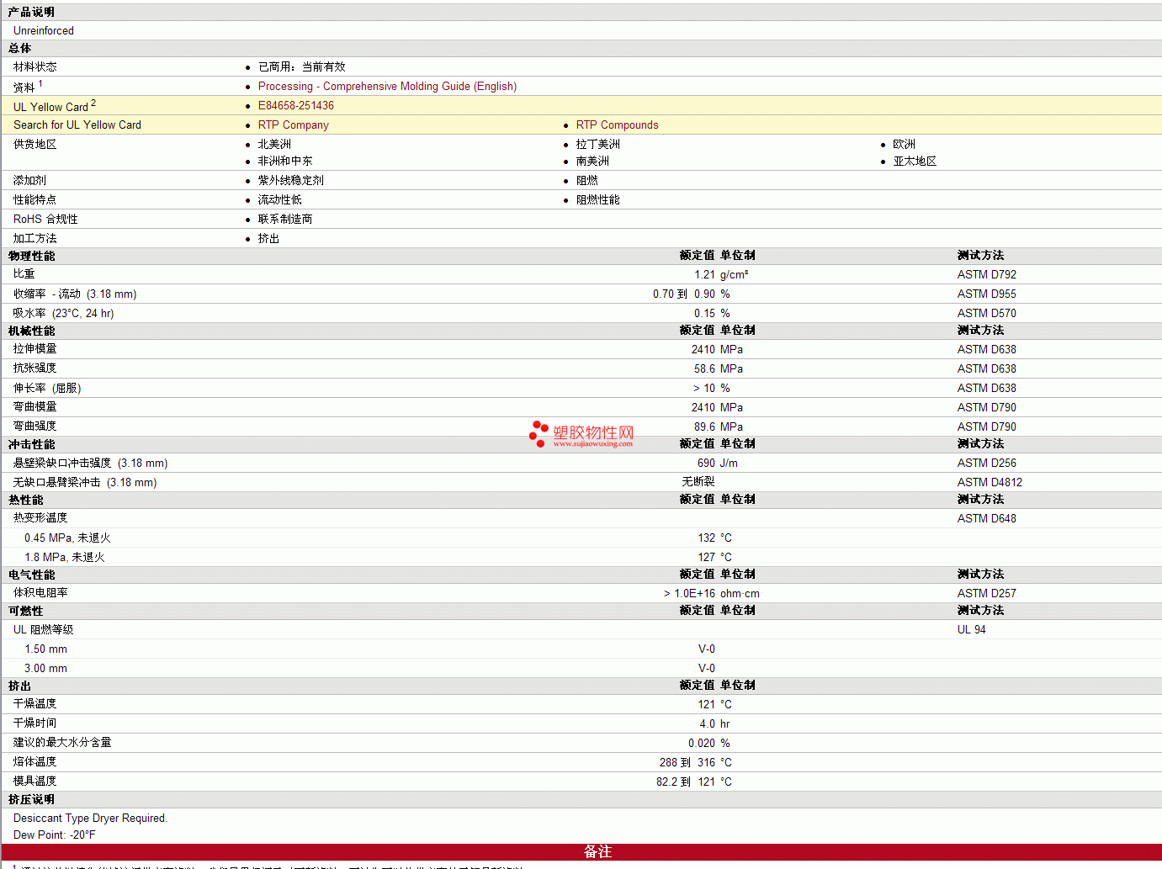
Task: Click the volume resistivity value '1.0E+16'
Action: coord(694,594)
